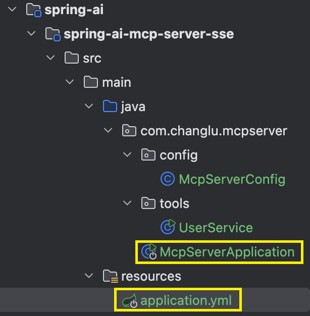Click the McpServerApplication Spring Boot icon
Image resolution: width=310 pixels, height=316 pixels.
click(x=149, y=251)
